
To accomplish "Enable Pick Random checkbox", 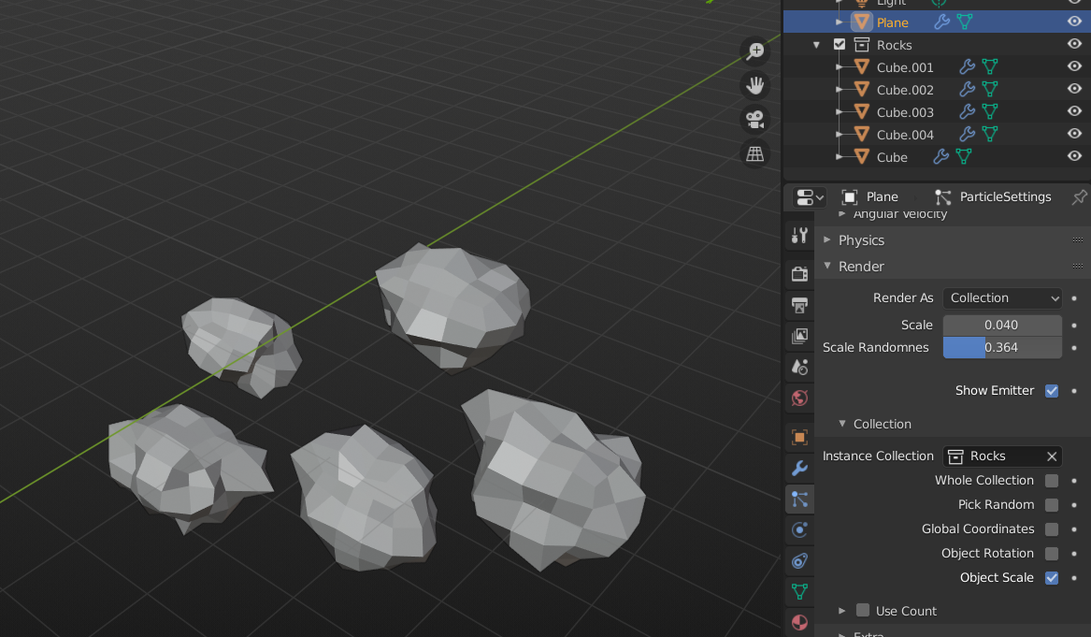I will click(1052, 505).
